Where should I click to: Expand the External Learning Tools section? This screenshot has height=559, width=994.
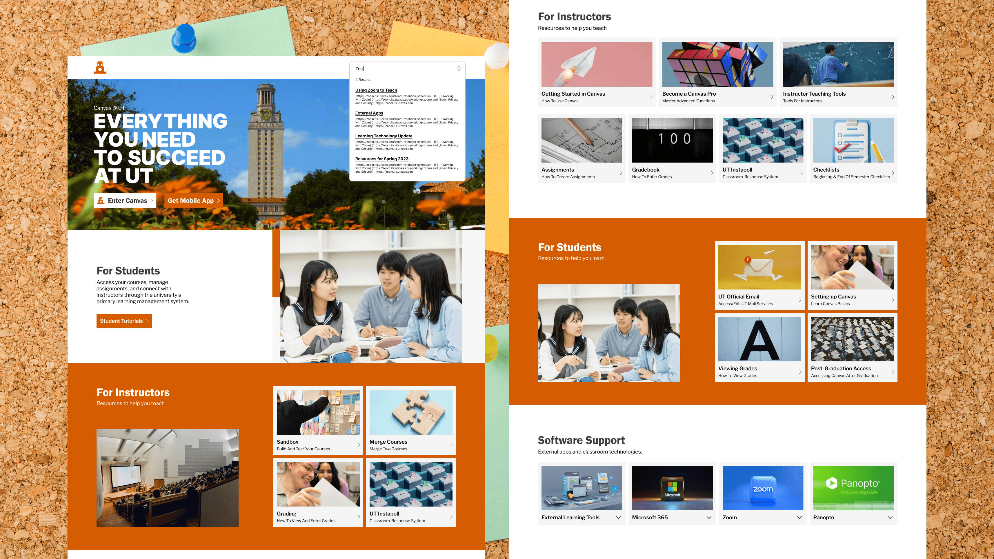618,518
